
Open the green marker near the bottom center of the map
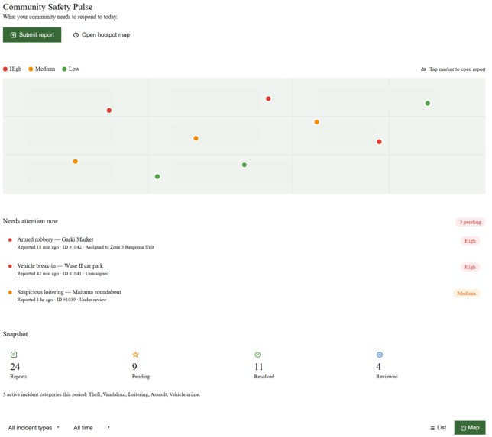click(x=244, y=165)
